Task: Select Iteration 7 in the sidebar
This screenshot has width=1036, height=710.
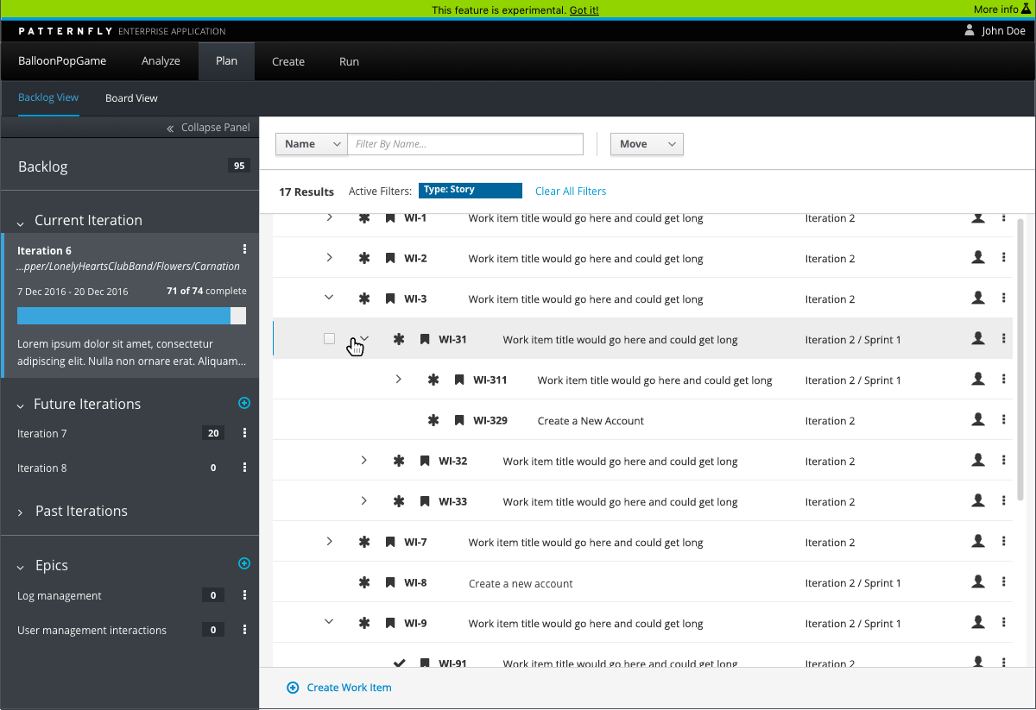Action: click(x=42, y=433)
